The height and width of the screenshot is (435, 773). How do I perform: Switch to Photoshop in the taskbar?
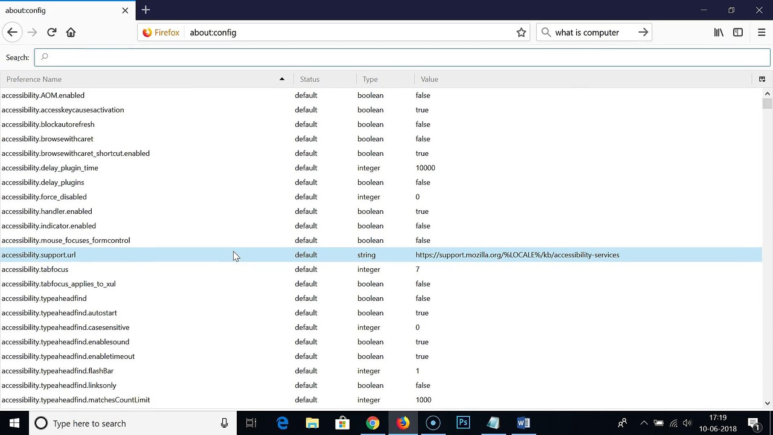click(463, 423)
